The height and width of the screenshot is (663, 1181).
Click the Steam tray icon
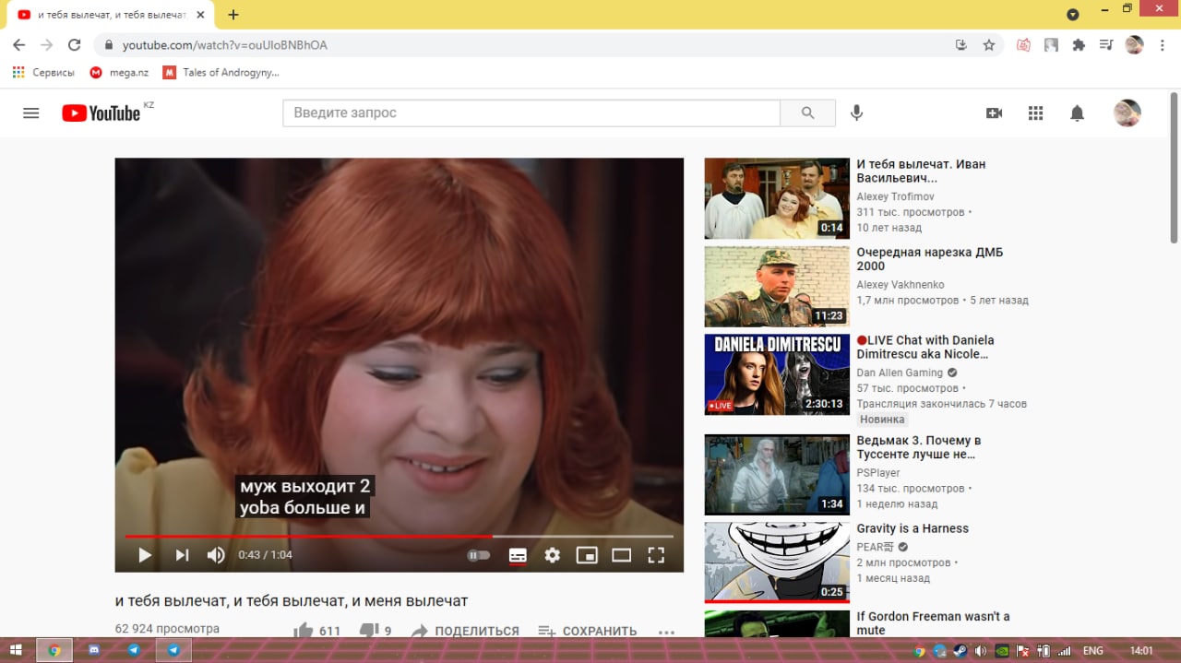pos(960,650)
